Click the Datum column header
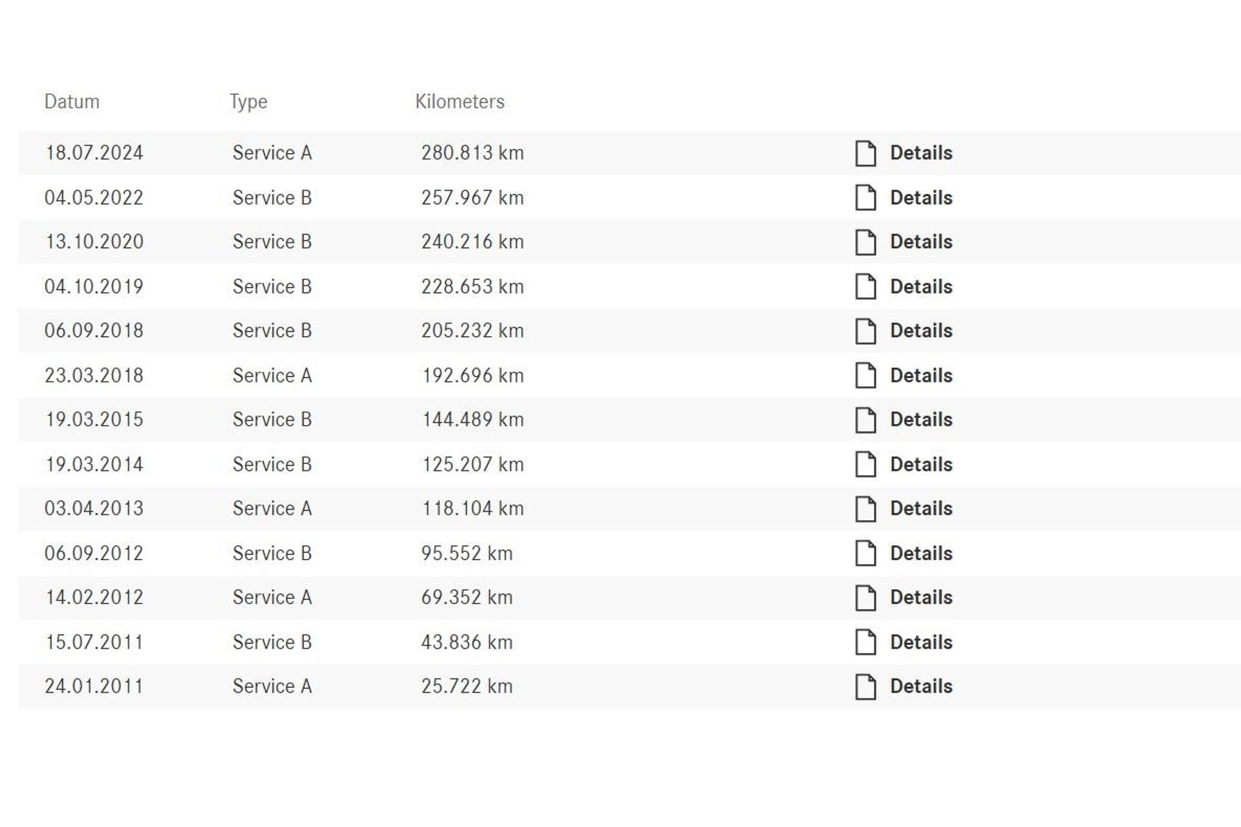This screenshot has height=827, width=1241. pyautogui.click(x=72, y=101)
